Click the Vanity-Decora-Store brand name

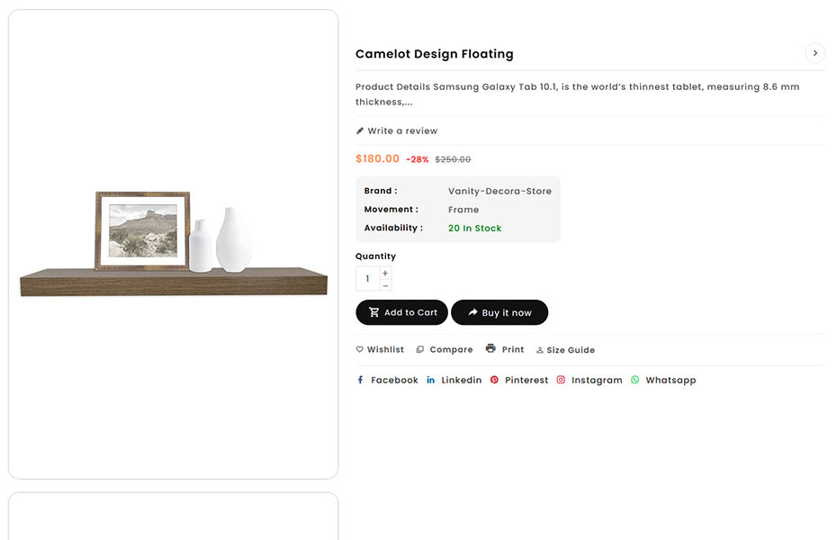(499, 191)
